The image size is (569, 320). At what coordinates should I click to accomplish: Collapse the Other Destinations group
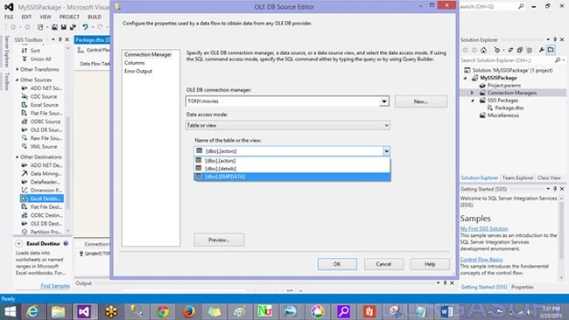pos(17,157)
